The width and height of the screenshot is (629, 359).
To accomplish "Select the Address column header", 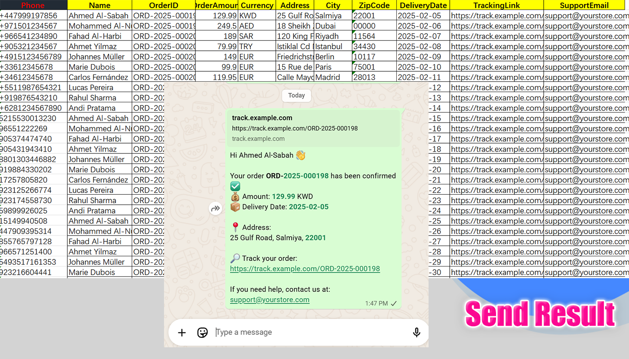I will tap(295, 5).
